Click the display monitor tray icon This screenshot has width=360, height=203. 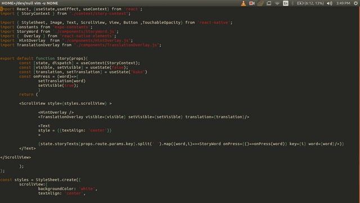(x=269, y=3)
